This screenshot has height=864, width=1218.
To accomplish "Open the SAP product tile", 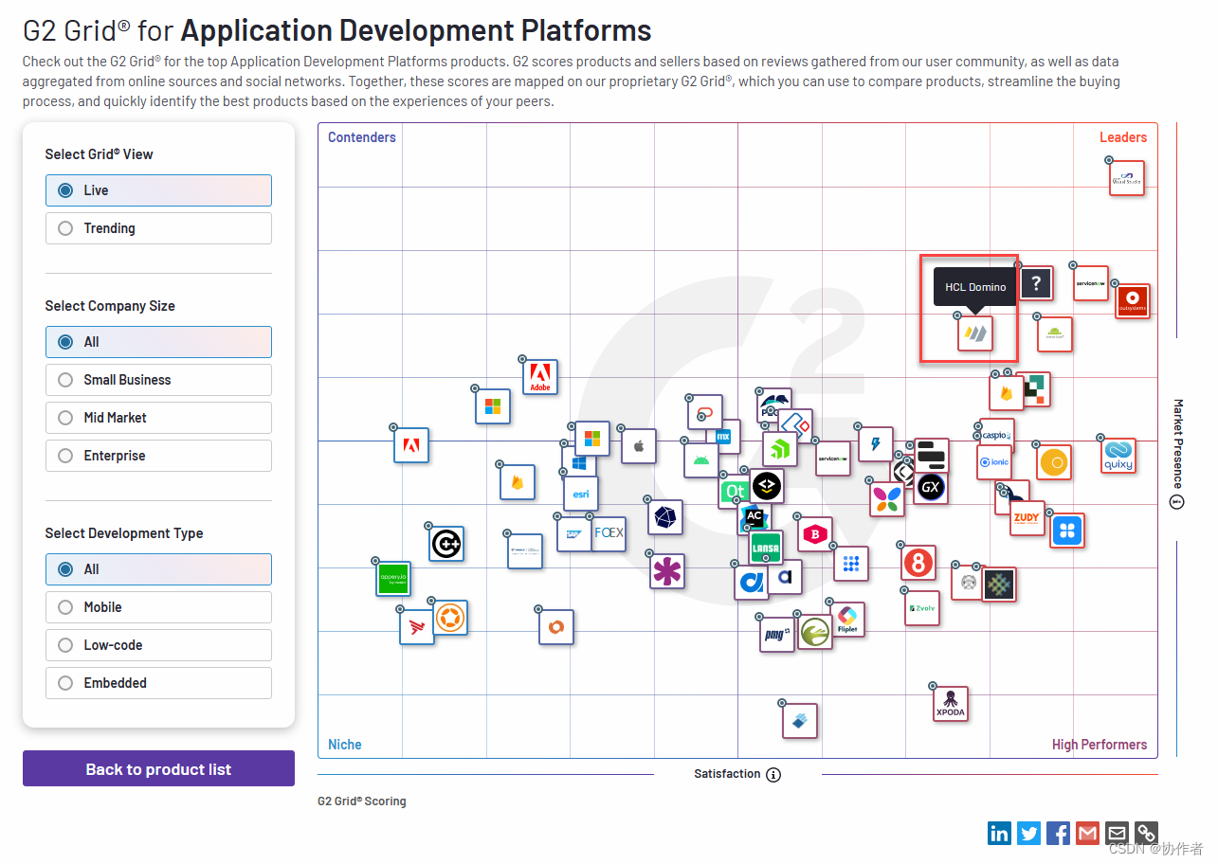I will 573,534.
